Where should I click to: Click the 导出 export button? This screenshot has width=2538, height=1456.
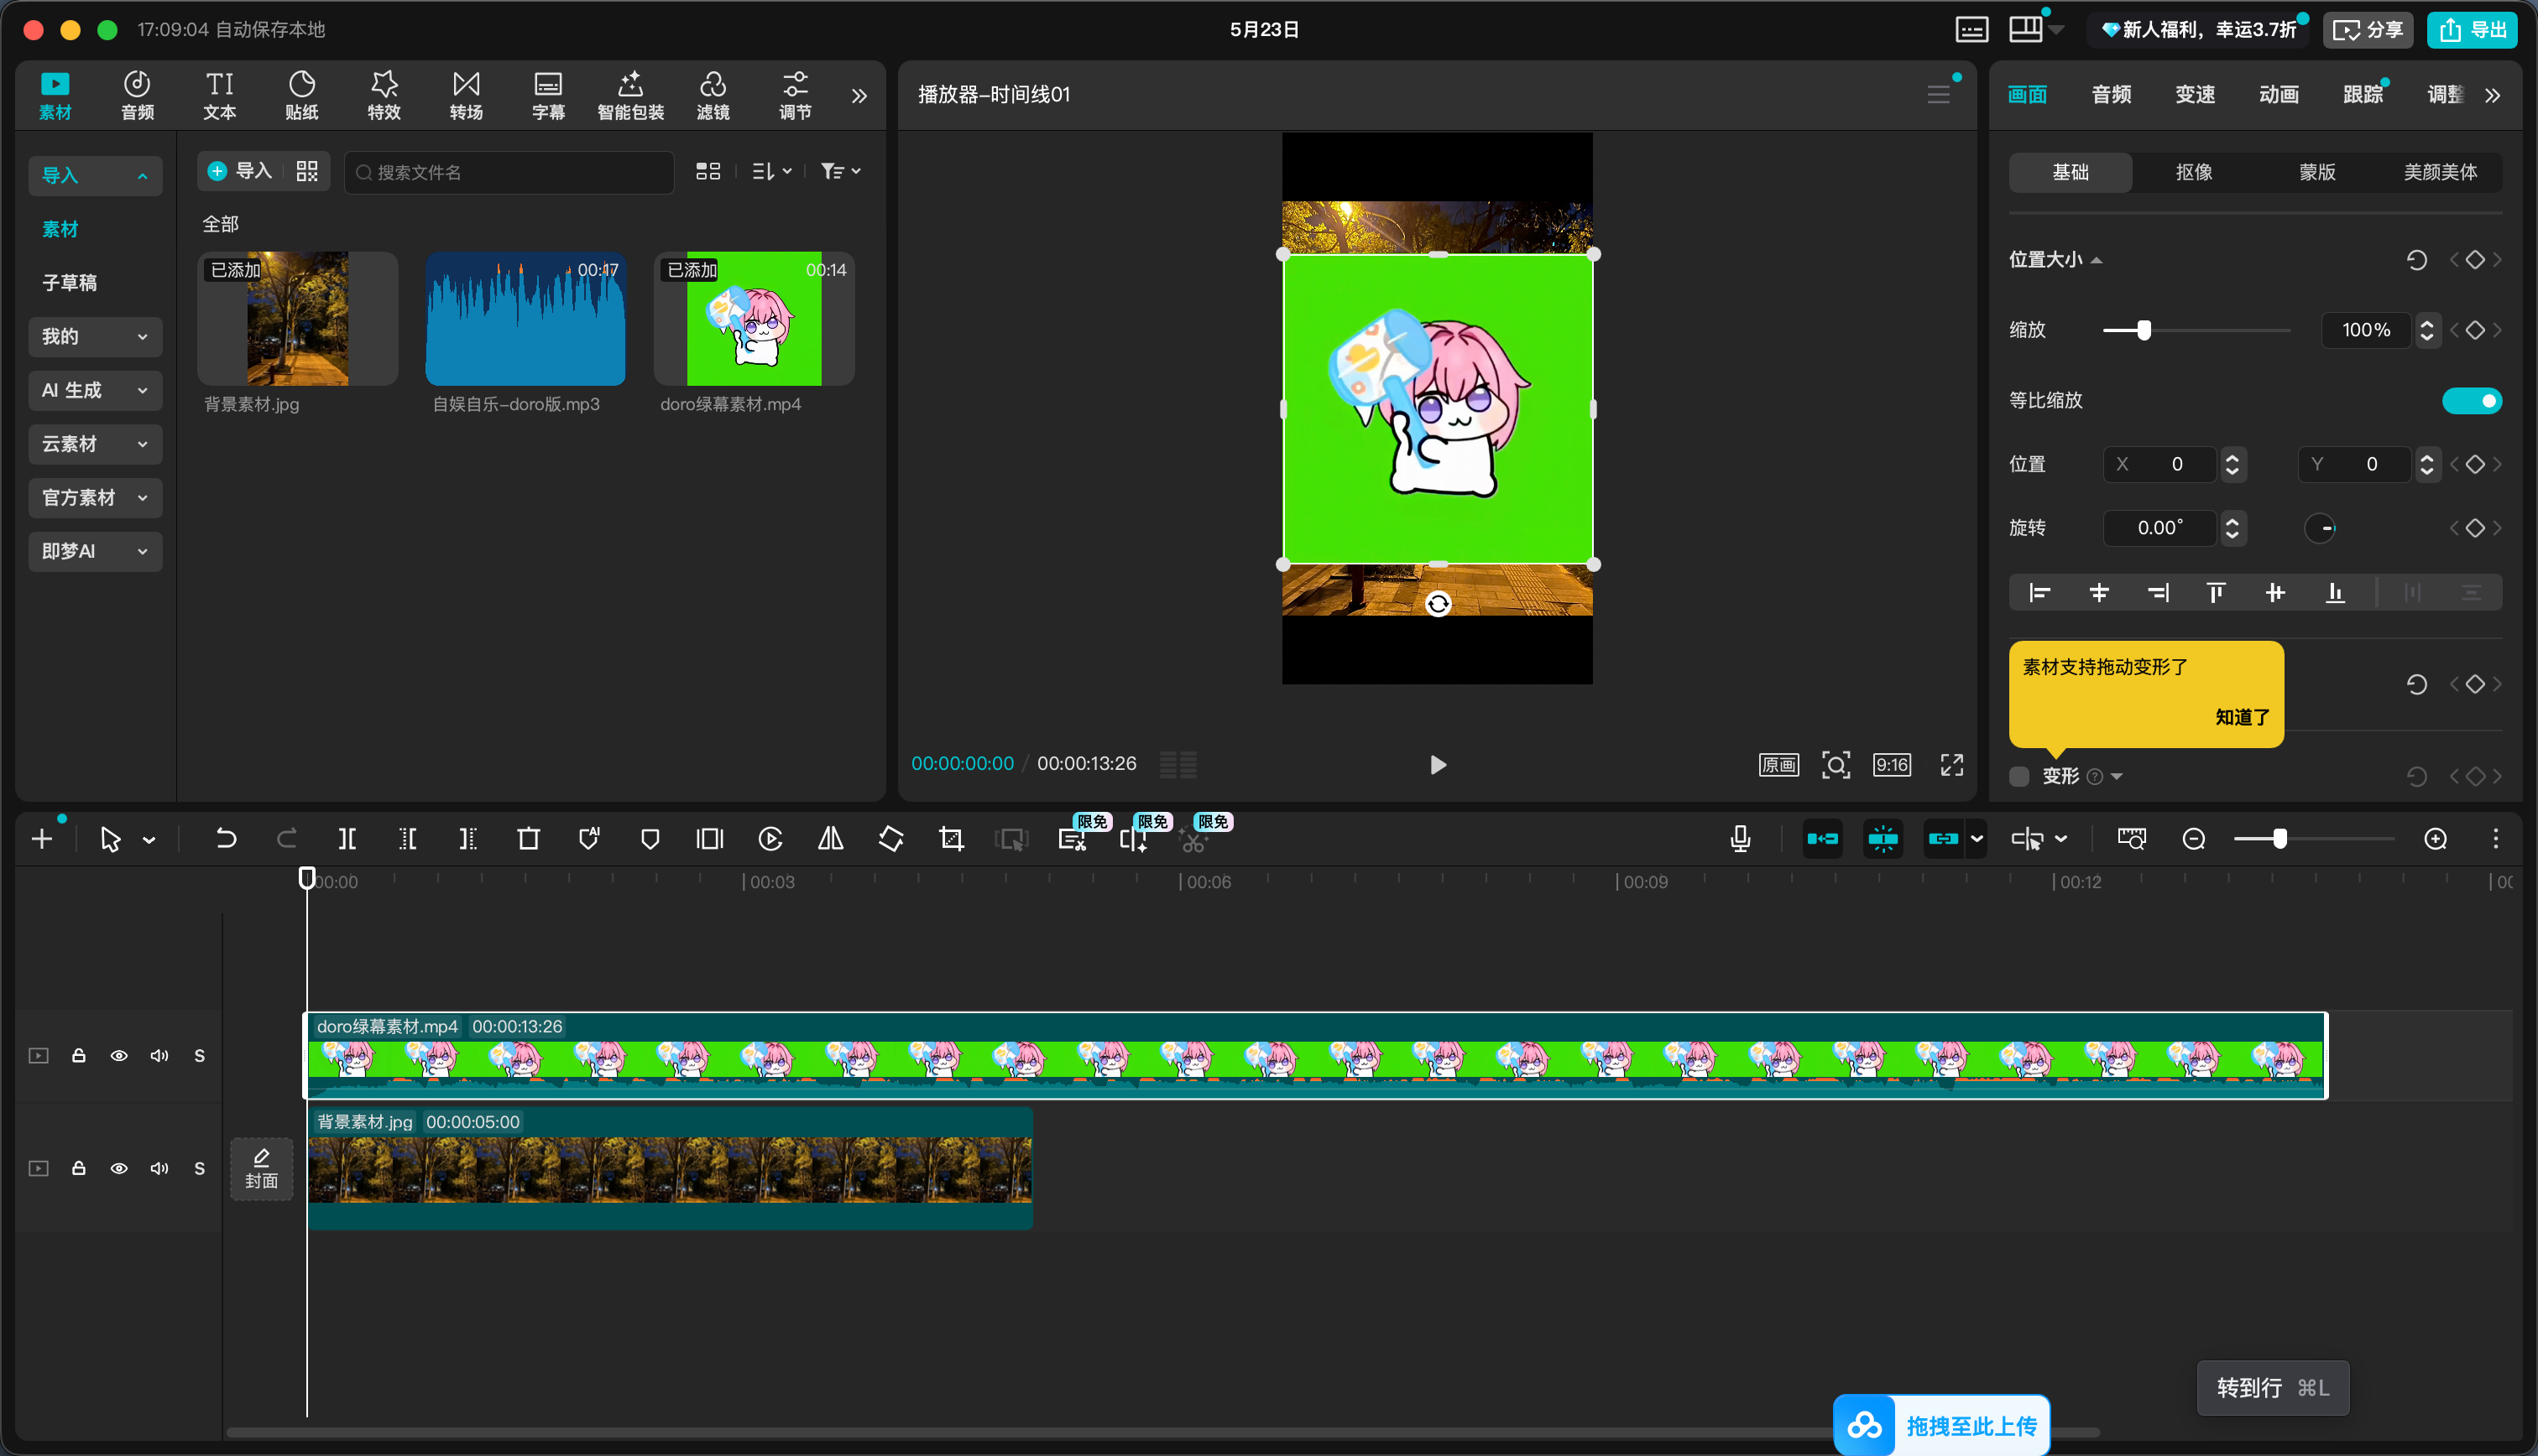coord(2473,30)
